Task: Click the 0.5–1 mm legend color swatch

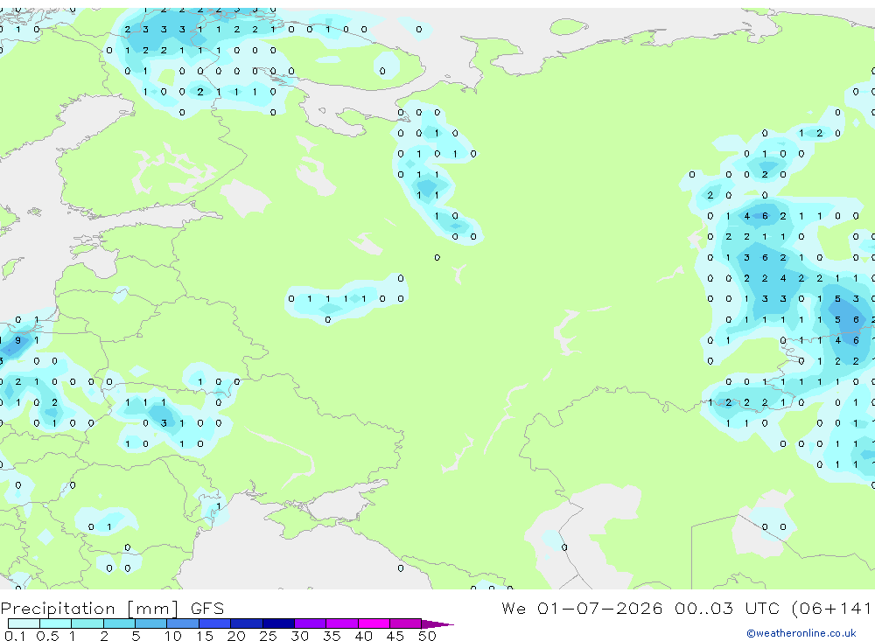Action: (x=56, y=624)
